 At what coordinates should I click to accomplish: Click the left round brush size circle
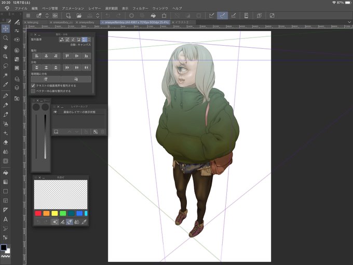point(36,107)
